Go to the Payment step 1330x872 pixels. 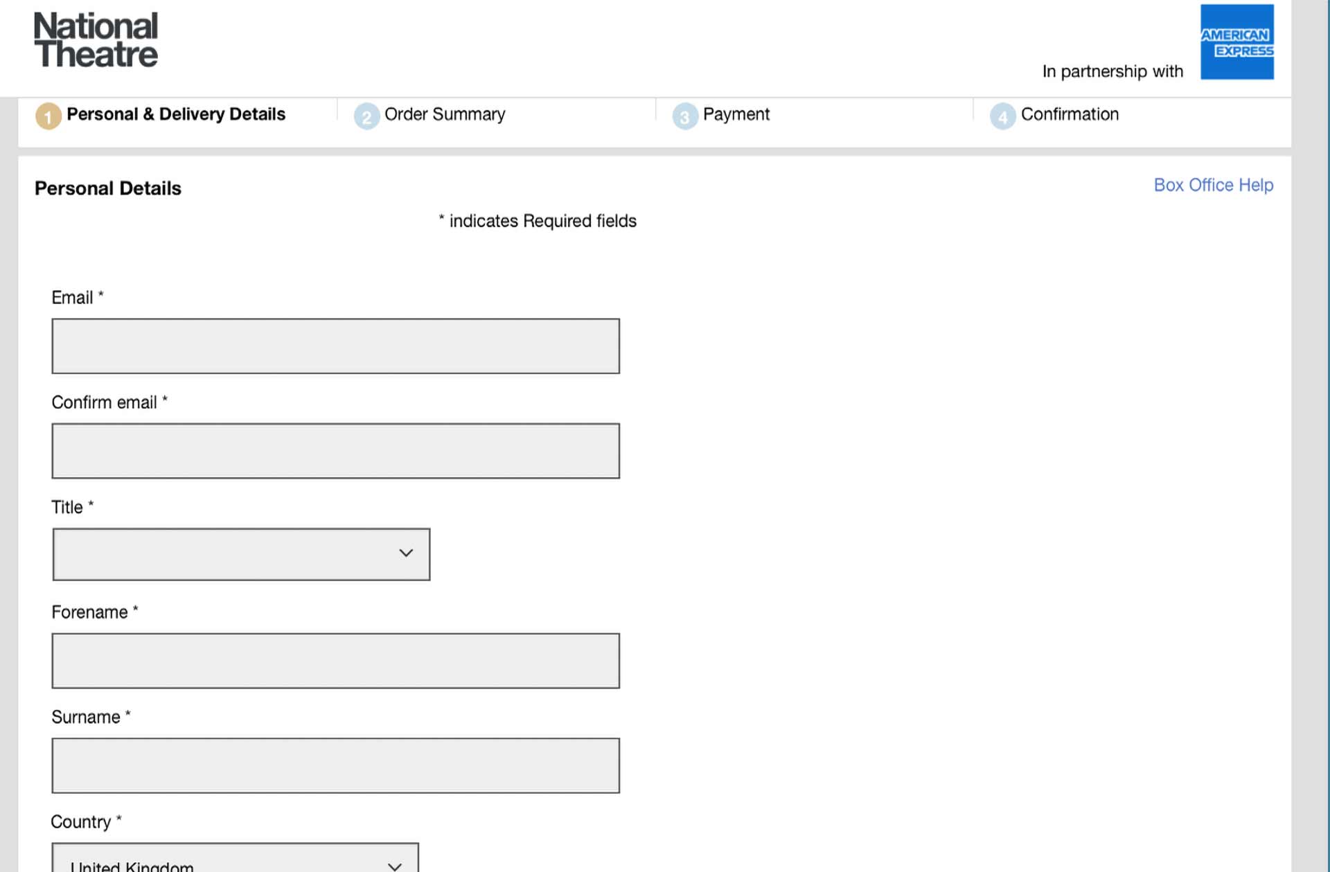tap(736, 114)
